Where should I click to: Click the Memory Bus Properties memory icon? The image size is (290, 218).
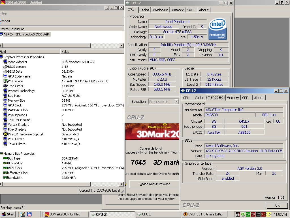click(x=1, y=153)
